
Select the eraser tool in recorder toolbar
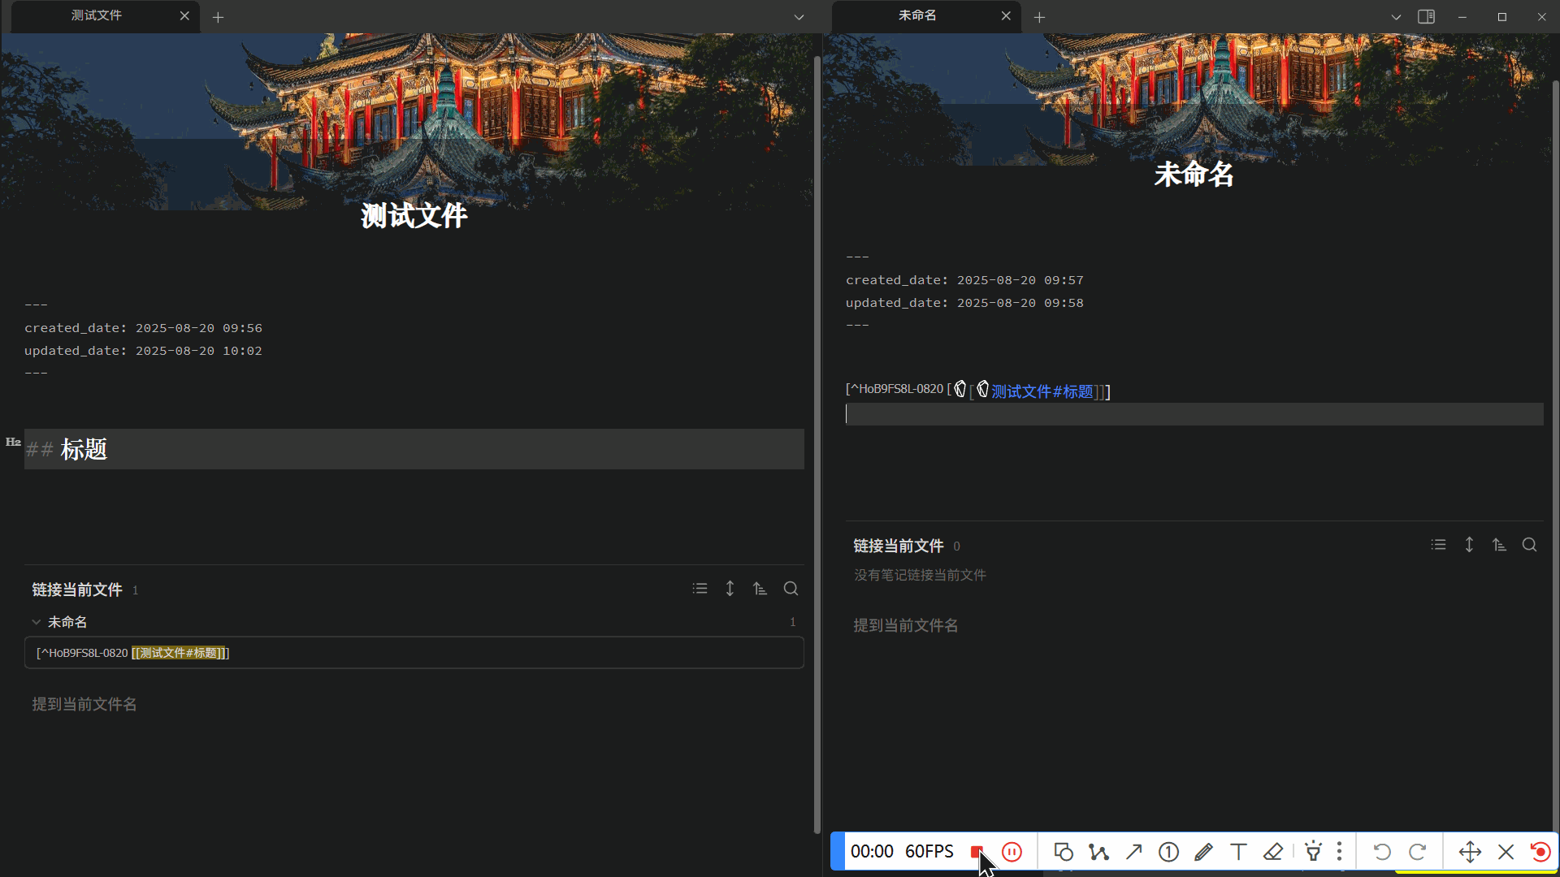pyautogui.click(x=1273, y=852)
